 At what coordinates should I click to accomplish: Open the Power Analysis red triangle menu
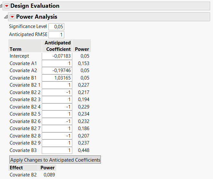[x=12, y=17]
